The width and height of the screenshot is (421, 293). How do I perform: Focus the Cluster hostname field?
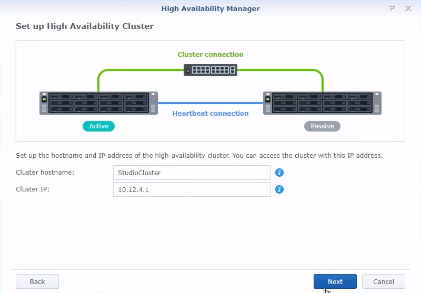pos(192,173)
